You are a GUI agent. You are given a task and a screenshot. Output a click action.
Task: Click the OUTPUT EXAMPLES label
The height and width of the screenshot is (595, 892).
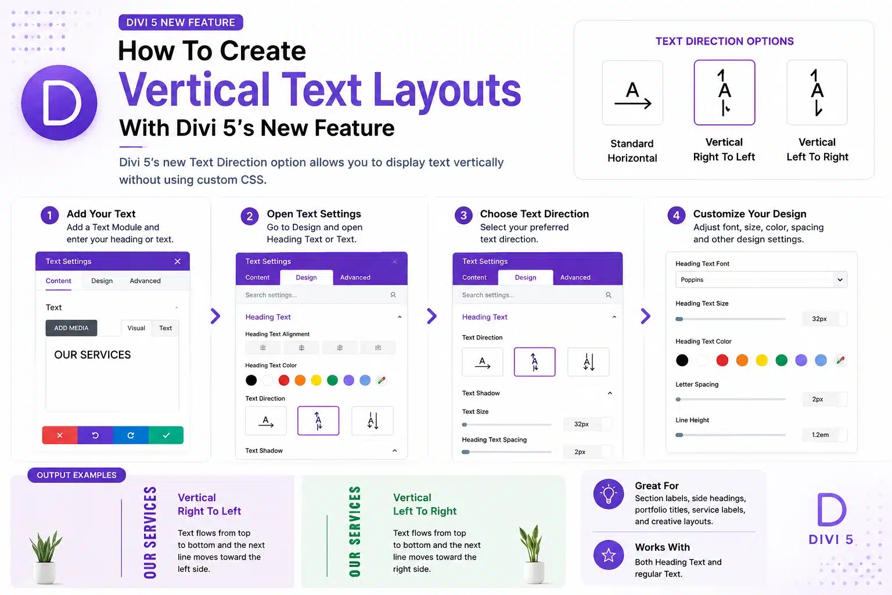77,475
